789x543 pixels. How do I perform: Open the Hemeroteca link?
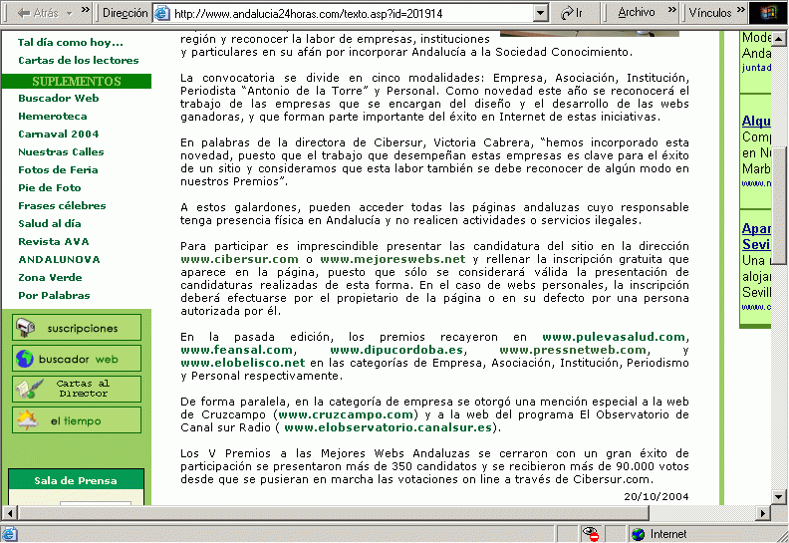(53, 117)
